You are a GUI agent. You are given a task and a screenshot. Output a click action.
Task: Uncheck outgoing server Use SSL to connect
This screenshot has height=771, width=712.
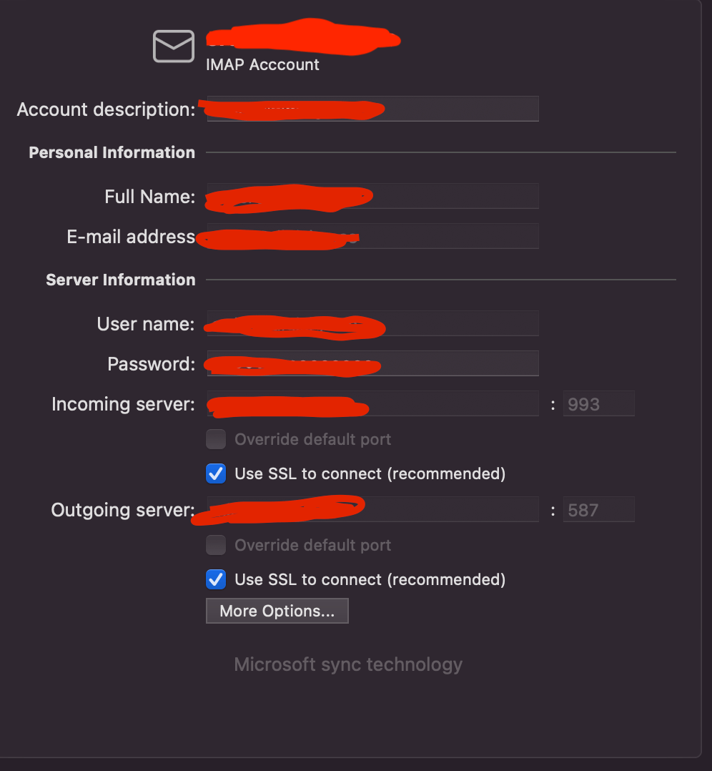click(216, 579)
